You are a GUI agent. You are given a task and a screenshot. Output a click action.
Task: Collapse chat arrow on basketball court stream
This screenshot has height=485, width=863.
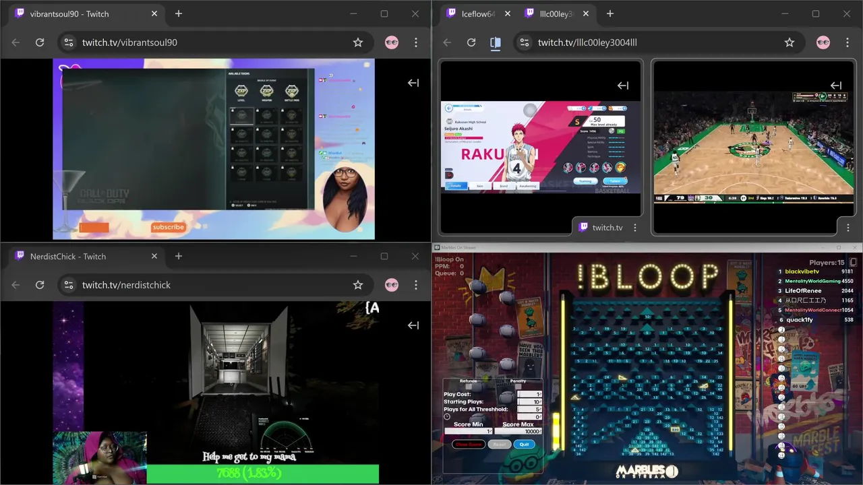836,86
